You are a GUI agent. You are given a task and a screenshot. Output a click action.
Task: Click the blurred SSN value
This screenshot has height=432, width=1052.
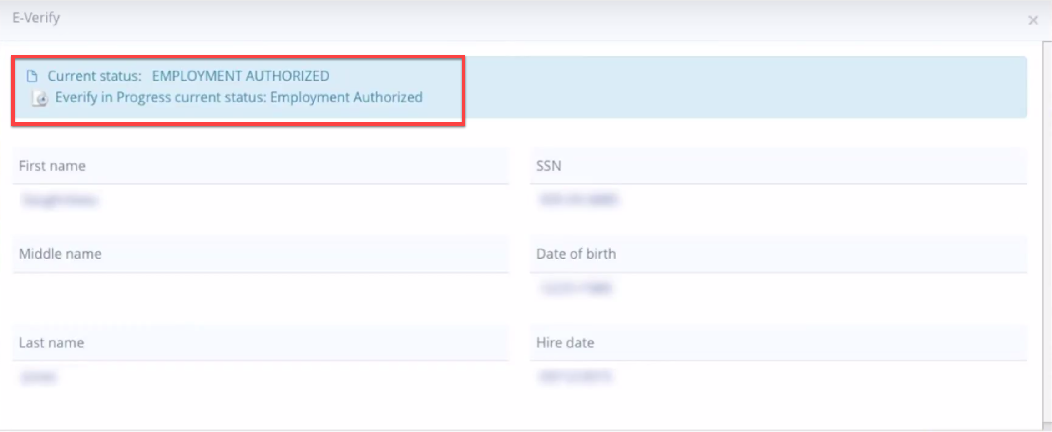pyautogui.click(x=578, y=199)
